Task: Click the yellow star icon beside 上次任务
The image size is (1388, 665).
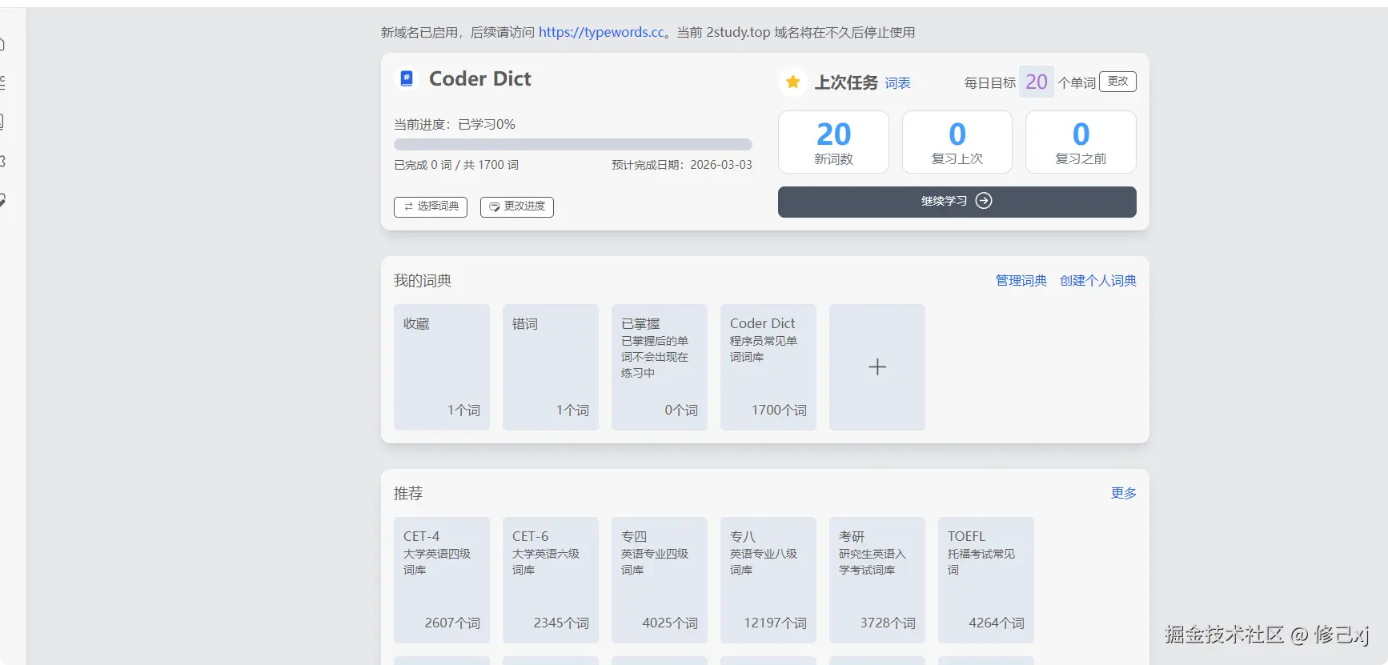Action: 793,82
